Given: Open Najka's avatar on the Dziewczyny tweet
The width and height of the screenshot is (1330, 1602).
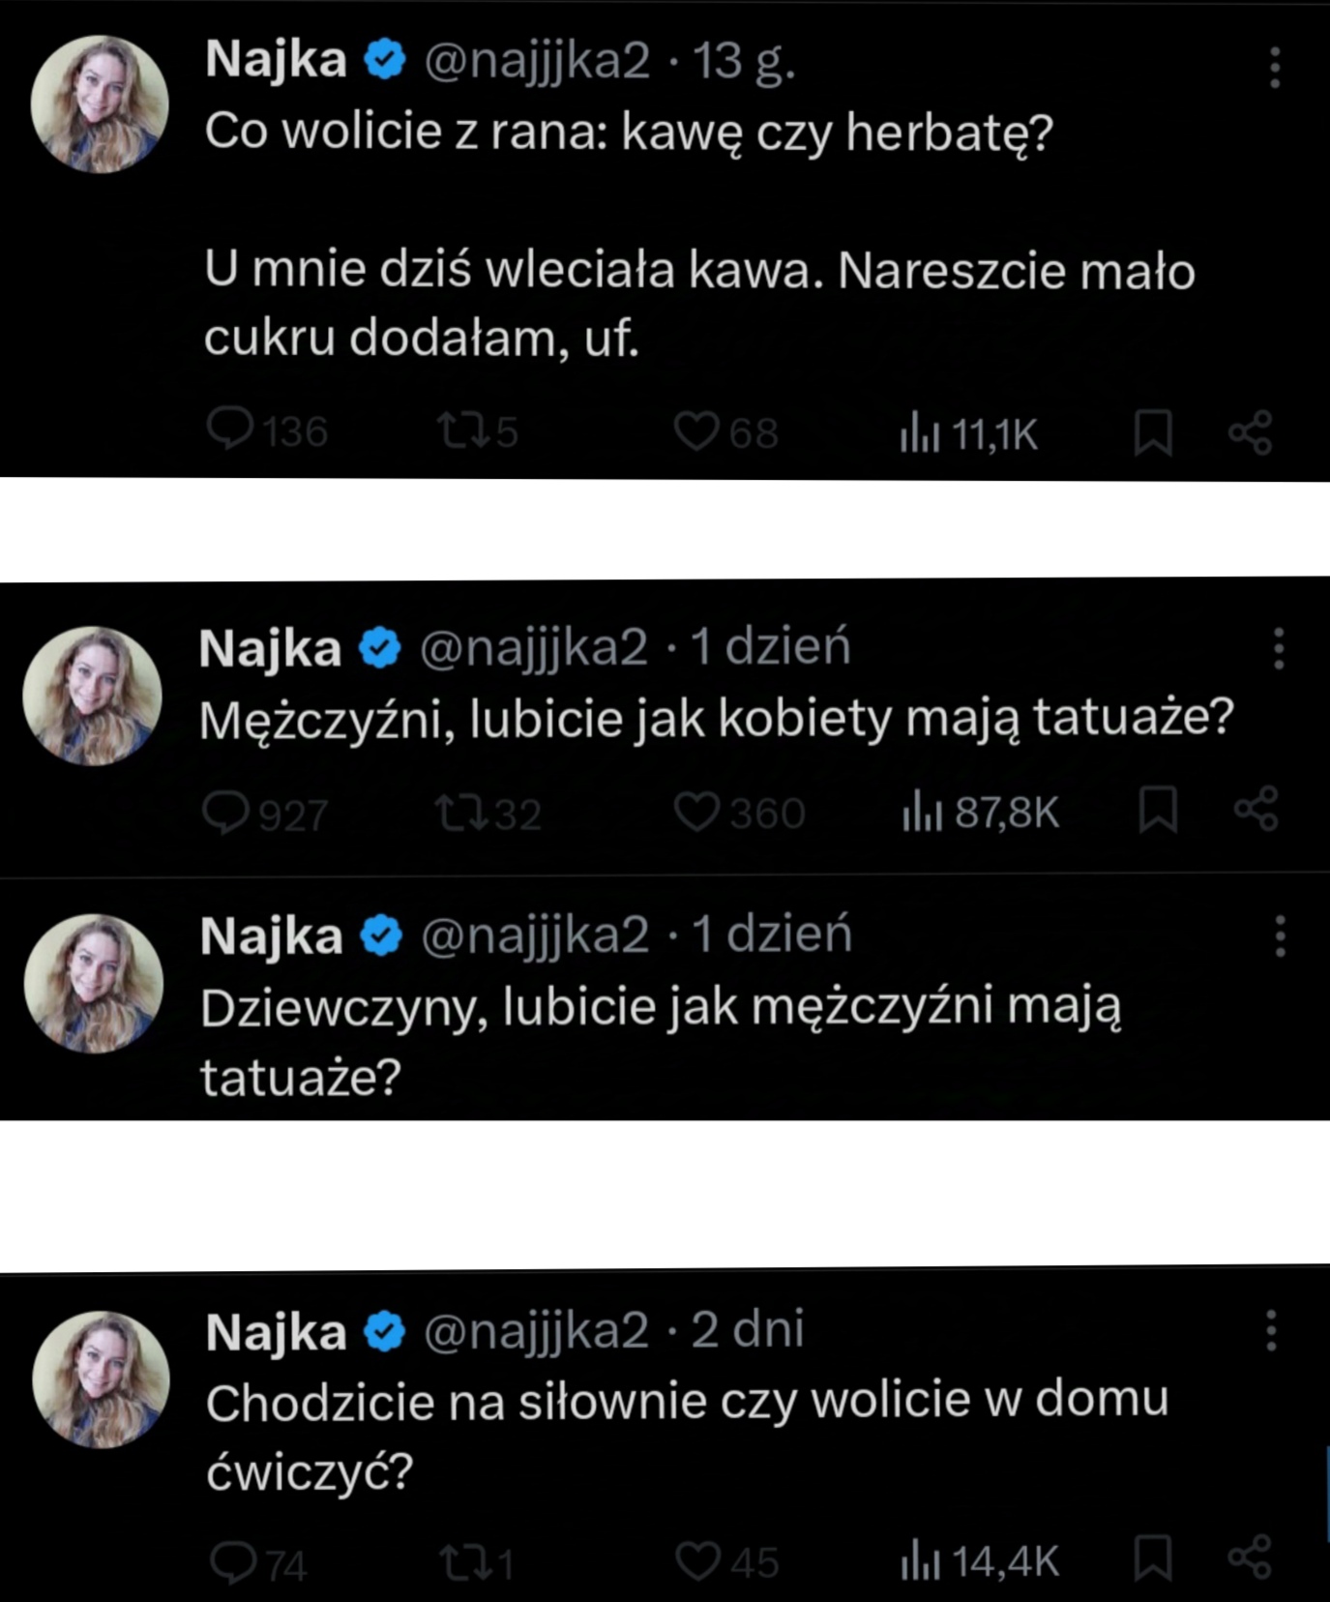Looking at the screenshot, I should click(x=94, y=983).
